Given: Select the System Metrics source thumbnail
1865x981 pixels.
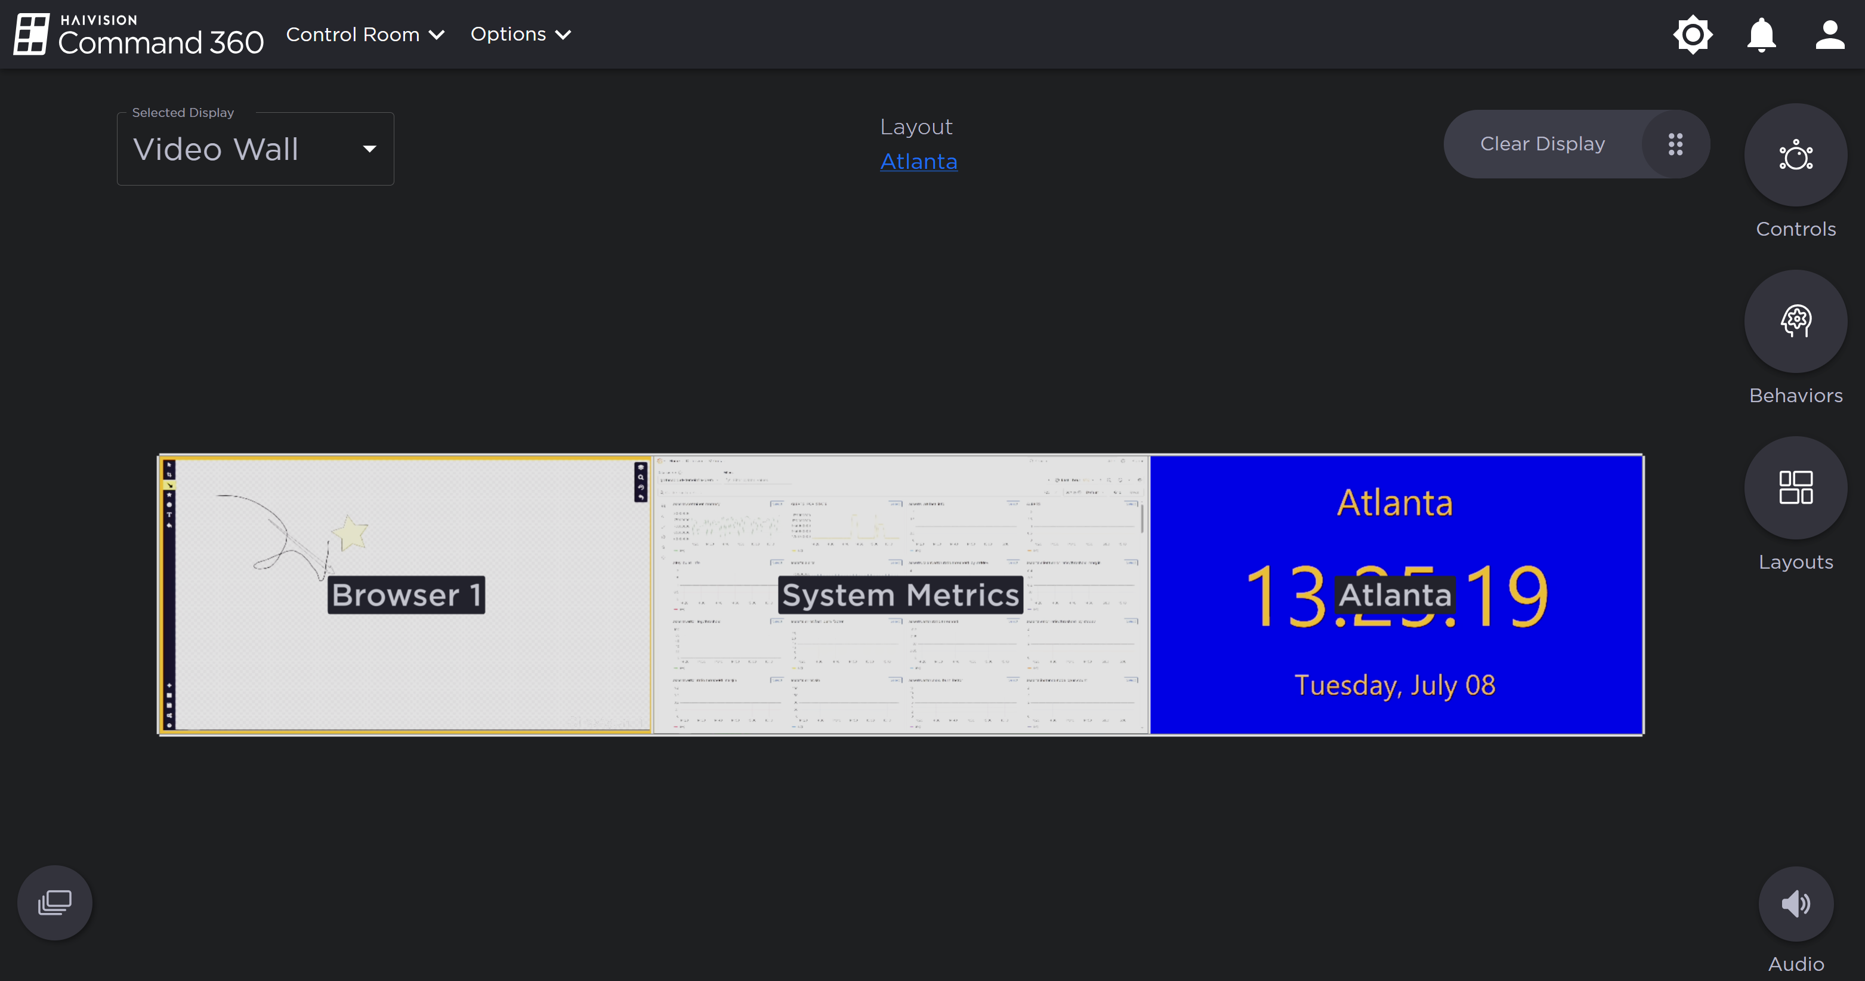Looking at the screenshot, I should pos(901,594).
